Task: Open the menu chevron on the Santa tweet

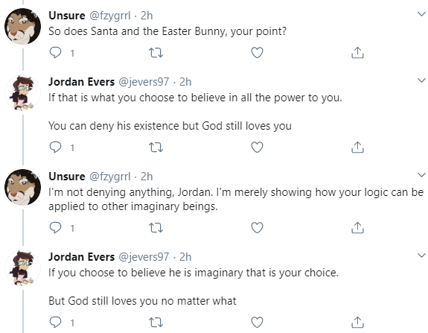Action: click(x=422, y=14)
